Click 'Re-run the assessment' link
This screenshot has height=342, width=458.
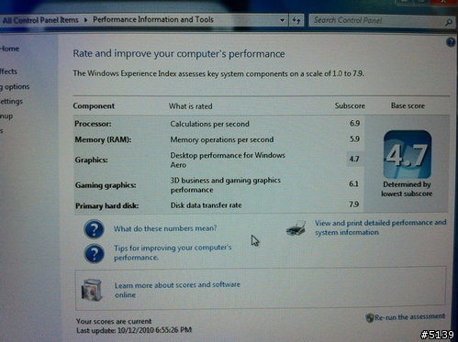(x=409, y=317)
